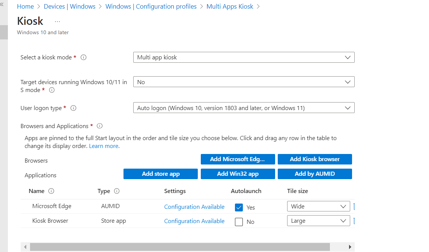Viewport: 429px width, 252px height.
Task: Open the ellipsis menu next to Kiosk
Action: (57, 21)
